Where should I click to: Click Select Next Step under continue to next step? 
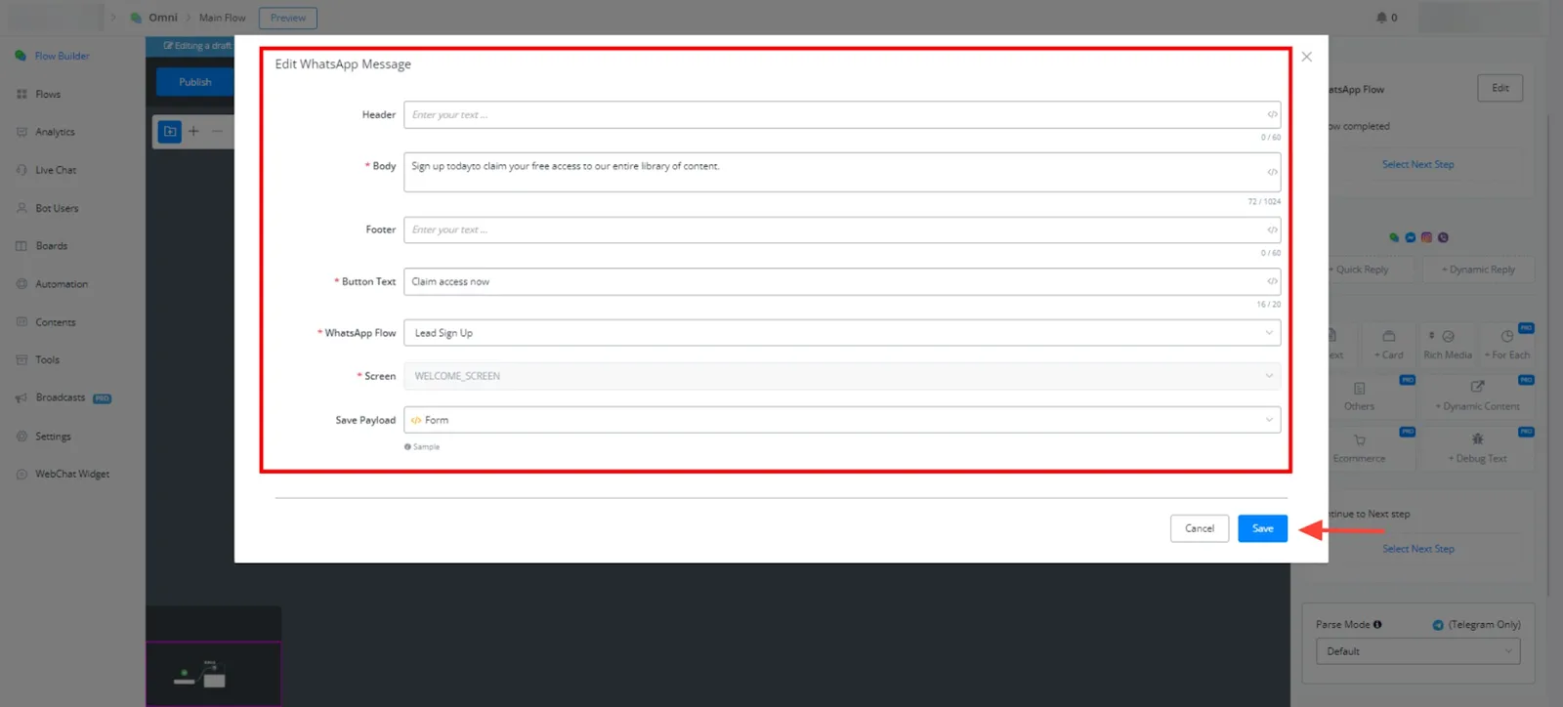(x=1418, y=549)
